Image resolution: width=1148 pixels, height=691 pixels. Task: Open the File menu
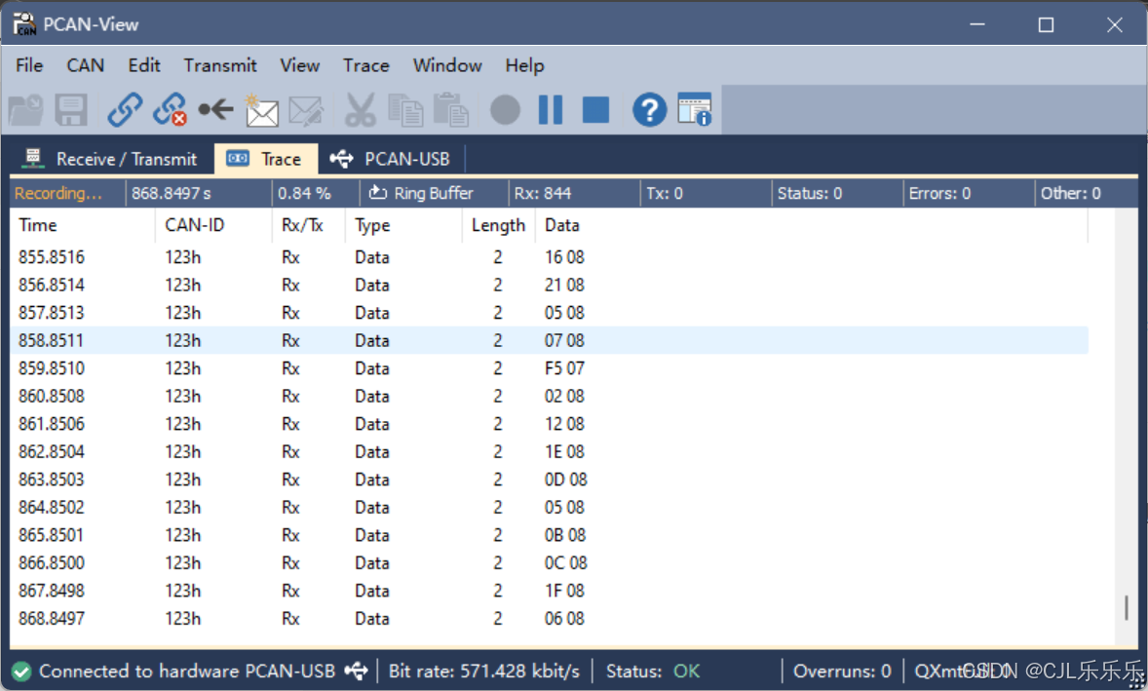[29, 65]
